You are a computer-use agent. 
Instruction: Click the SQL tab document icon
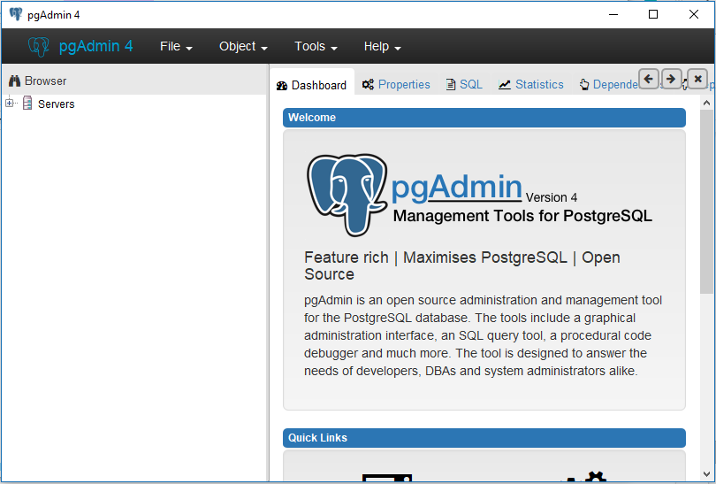[x=451, y=85]
